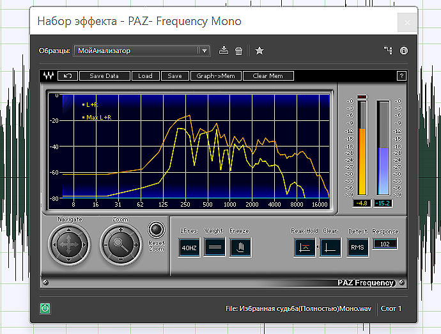
Task: Click the Response value field 102
Action: 385,244
